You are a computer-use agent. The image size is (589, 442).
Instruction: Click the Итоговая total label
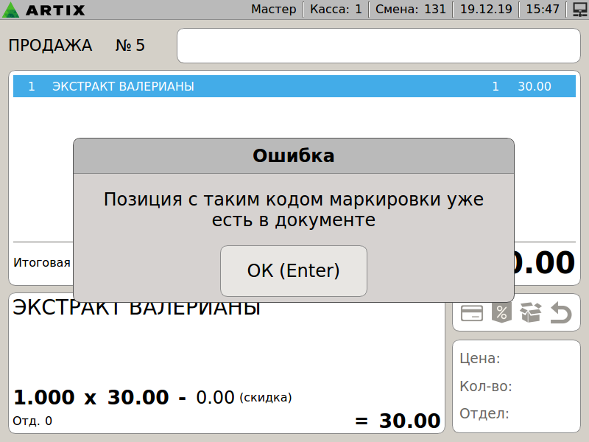pyautogui.click(x=42, y=262)
